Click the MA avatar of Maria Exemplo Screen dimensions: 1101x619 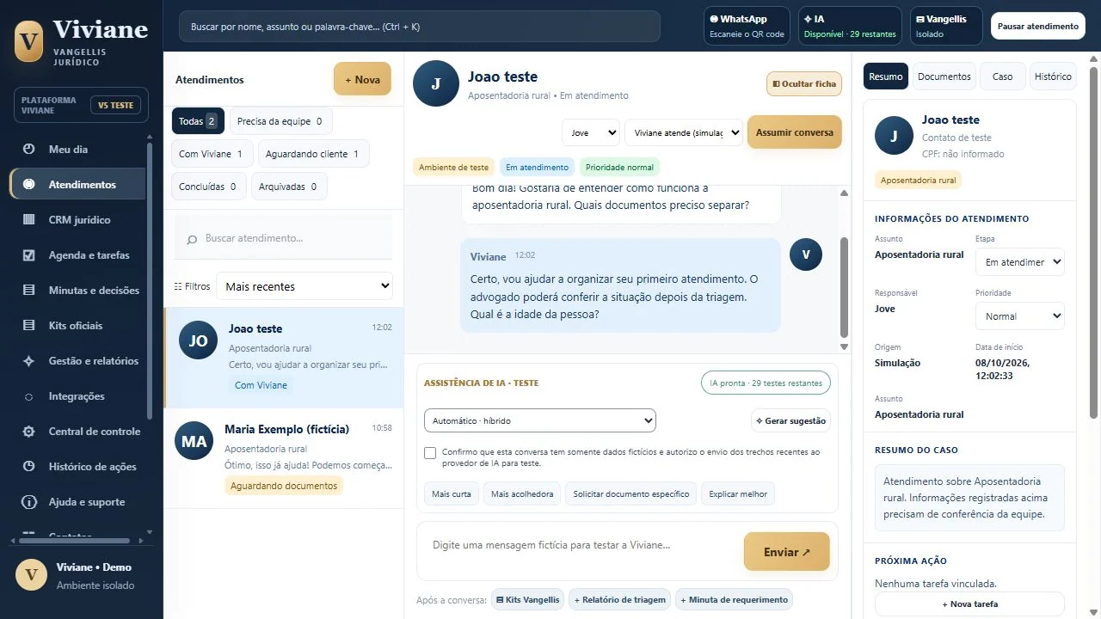[x=194, y=441]
